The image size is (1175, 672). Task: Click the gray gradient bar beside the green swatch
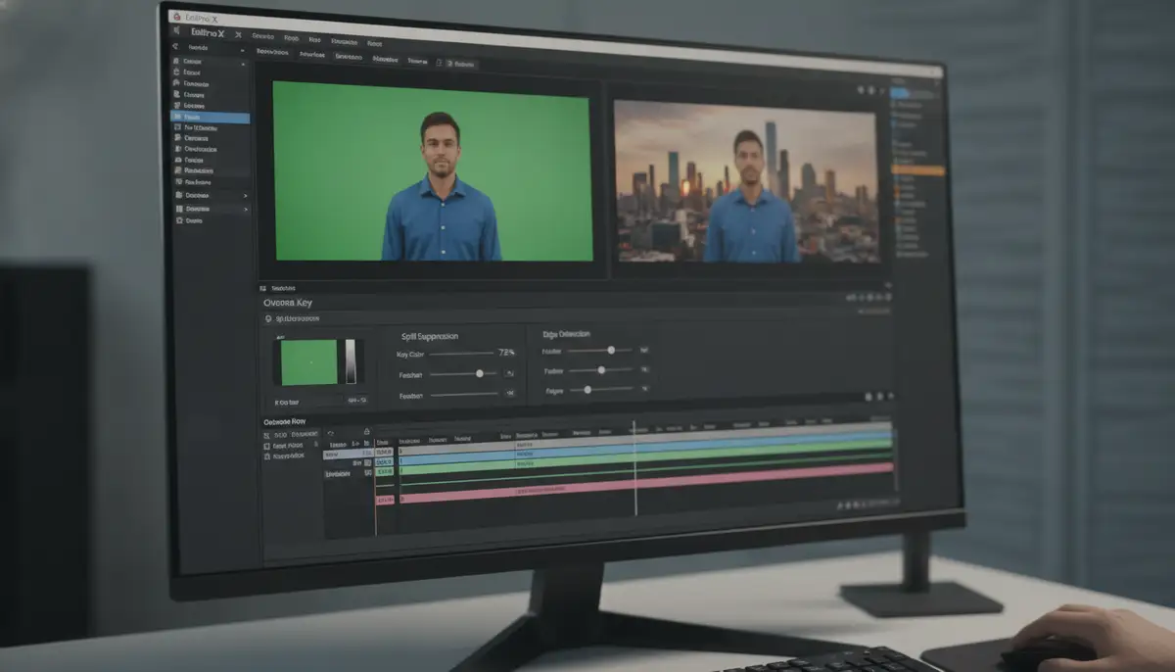[351, 360]
